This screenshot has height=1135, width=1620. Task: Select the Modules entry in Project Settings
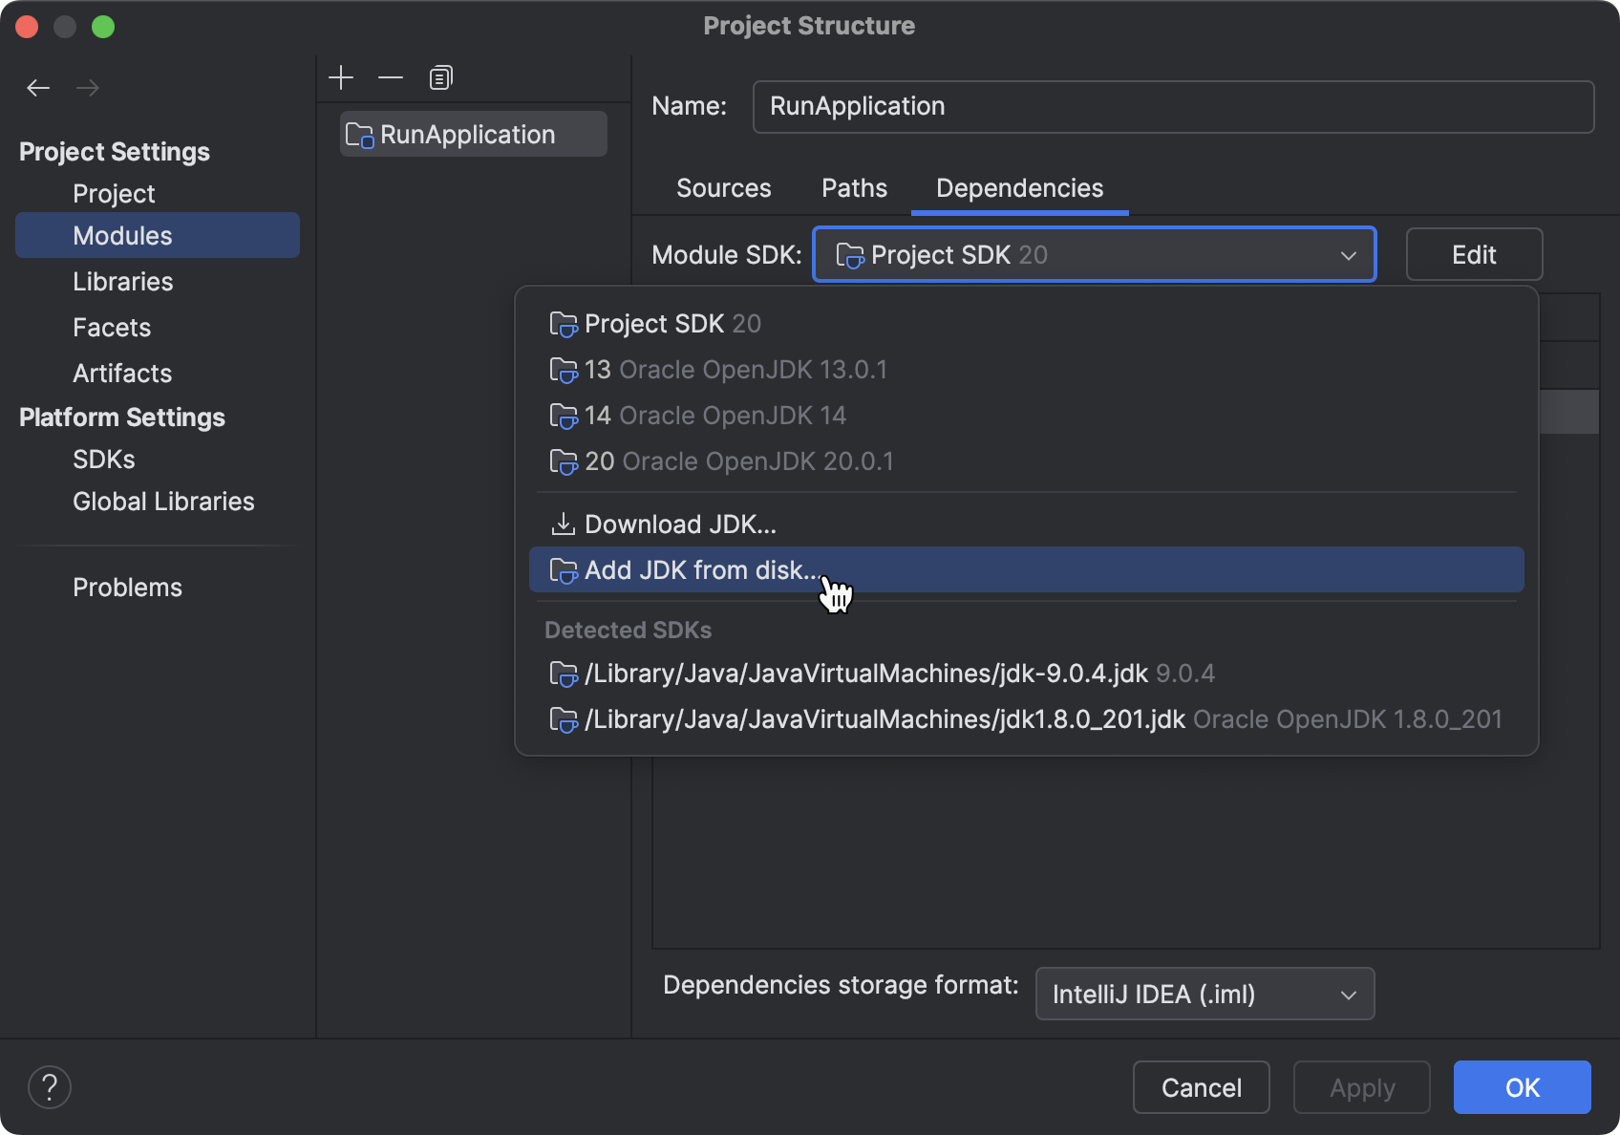(x=122, y=235)
